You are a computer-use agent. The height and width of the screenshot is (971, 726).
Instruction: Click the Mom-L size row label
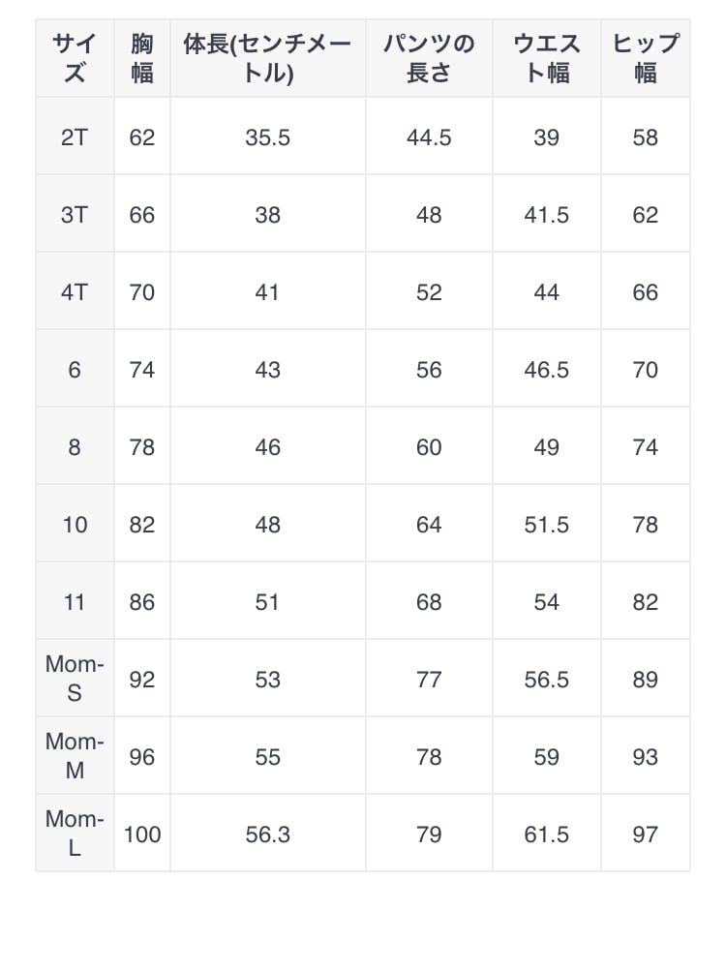75,833
